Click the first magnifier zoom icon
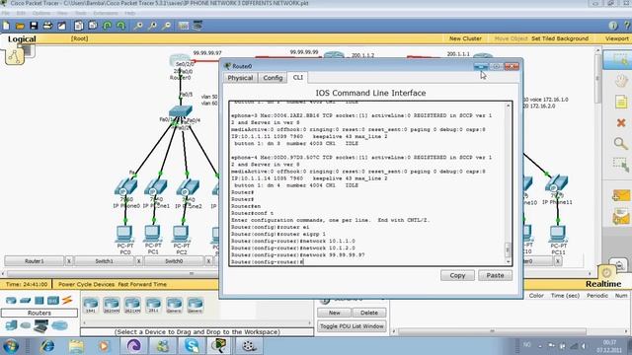This screenshot has height=355, width=632. [x=138, y=27]
